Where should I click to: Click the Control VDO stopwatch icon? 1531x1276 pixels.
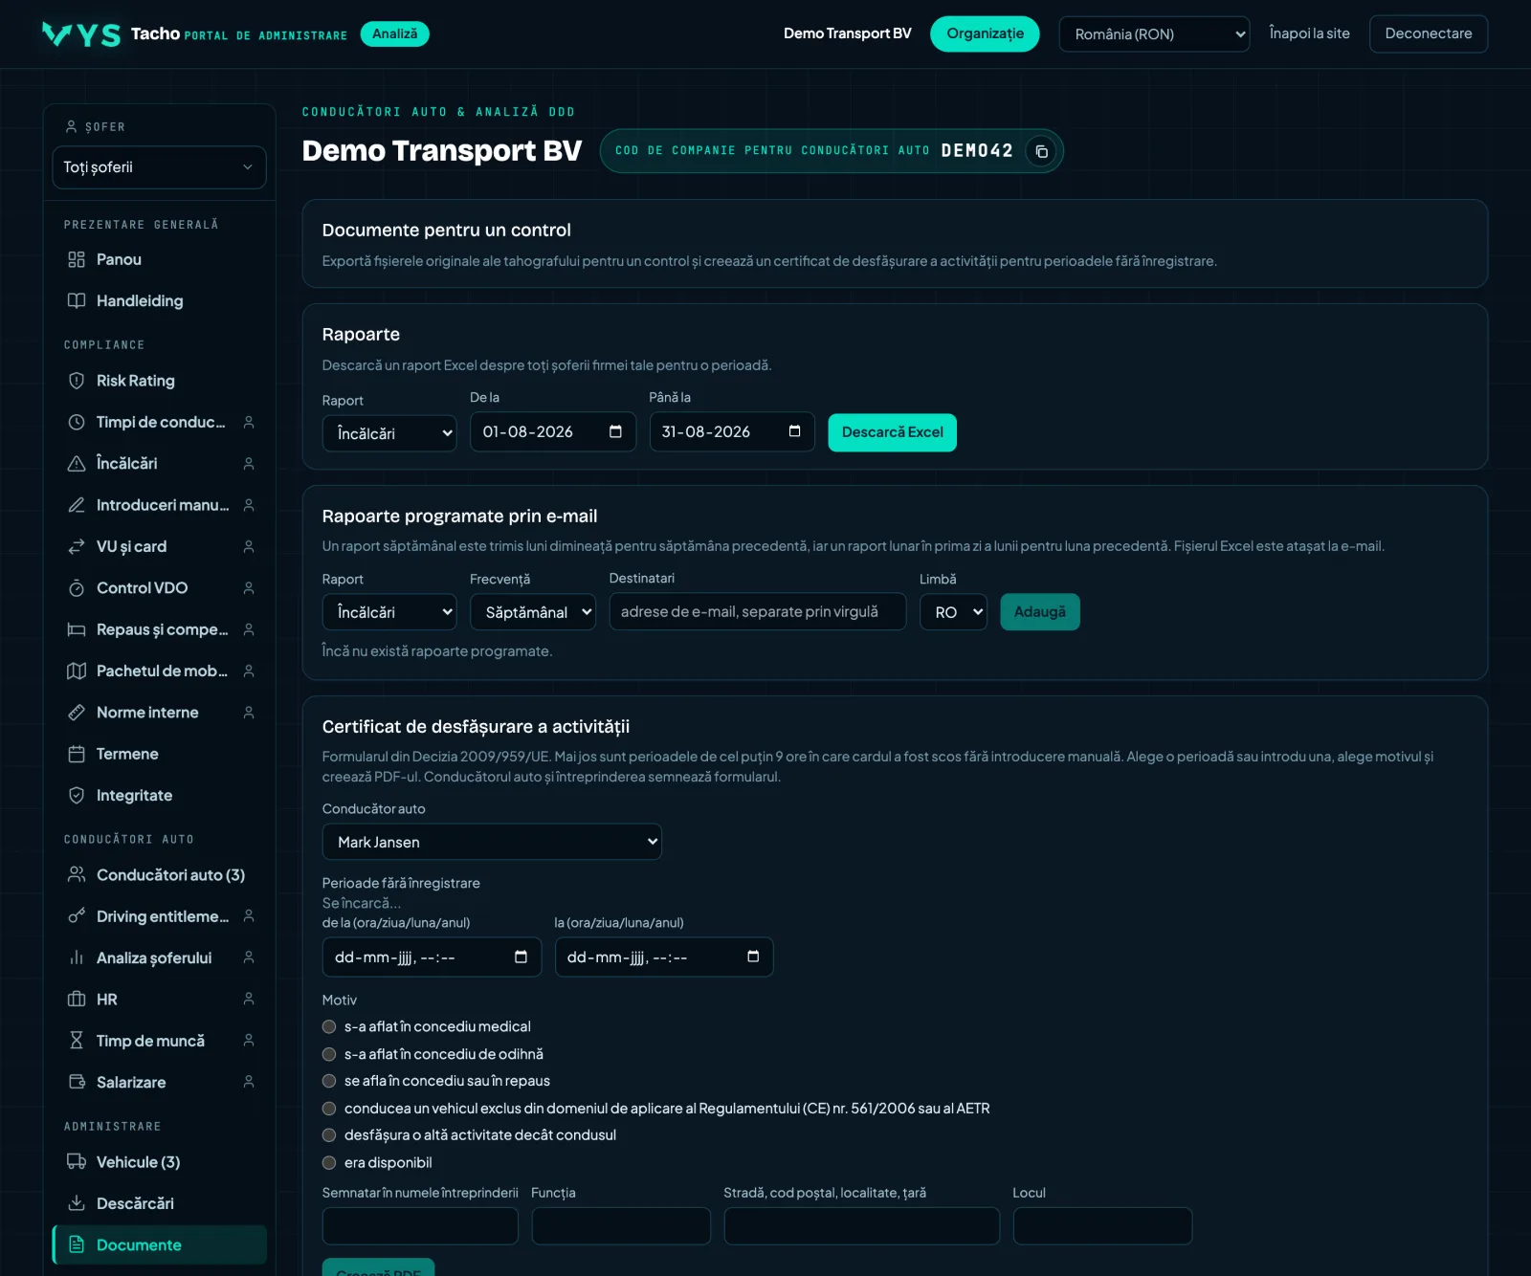[x=77, y=587]
